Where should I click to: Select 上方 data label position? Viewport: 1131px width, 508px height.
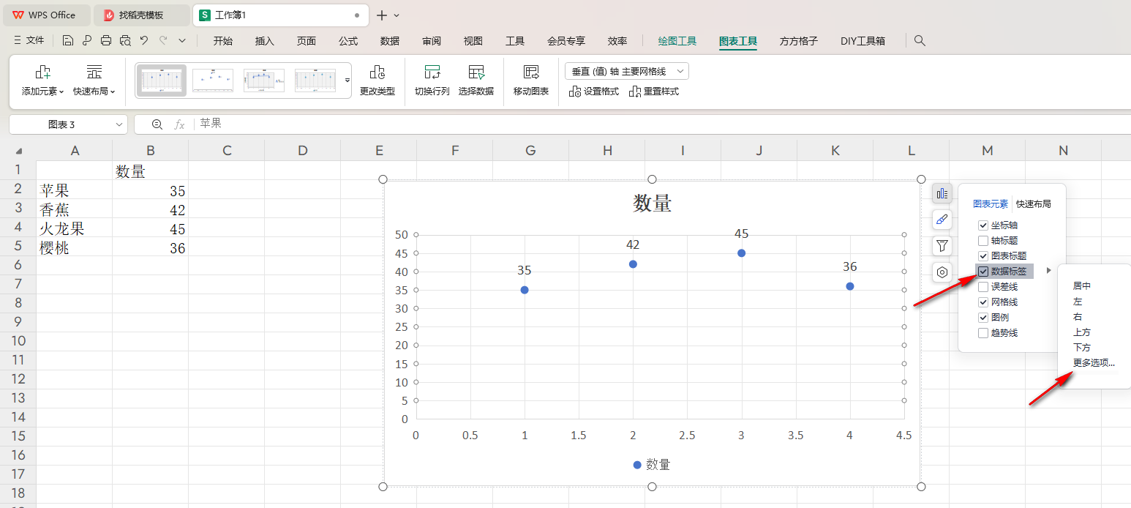click(x=1082, y=332)
